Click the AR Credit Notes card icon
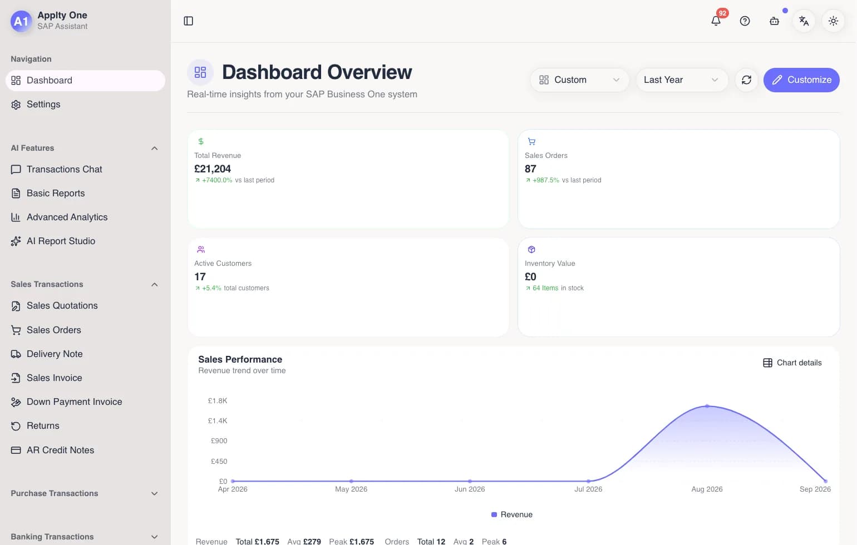Screen dimensions: 857x545 [x=16, y=450]
